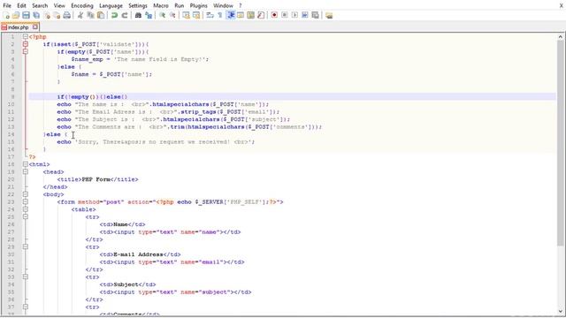Cut selection with the scissors icon
Image resolution: width=566 pixels, height=318 pixels.
click(80, 15)
